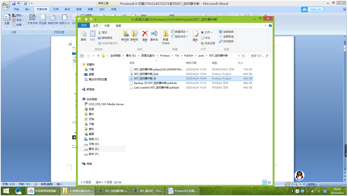The width and height of the screenshot is (348, 196).
Task: Click the Properties (属性) icon
Action: click(x=195, y=34)
